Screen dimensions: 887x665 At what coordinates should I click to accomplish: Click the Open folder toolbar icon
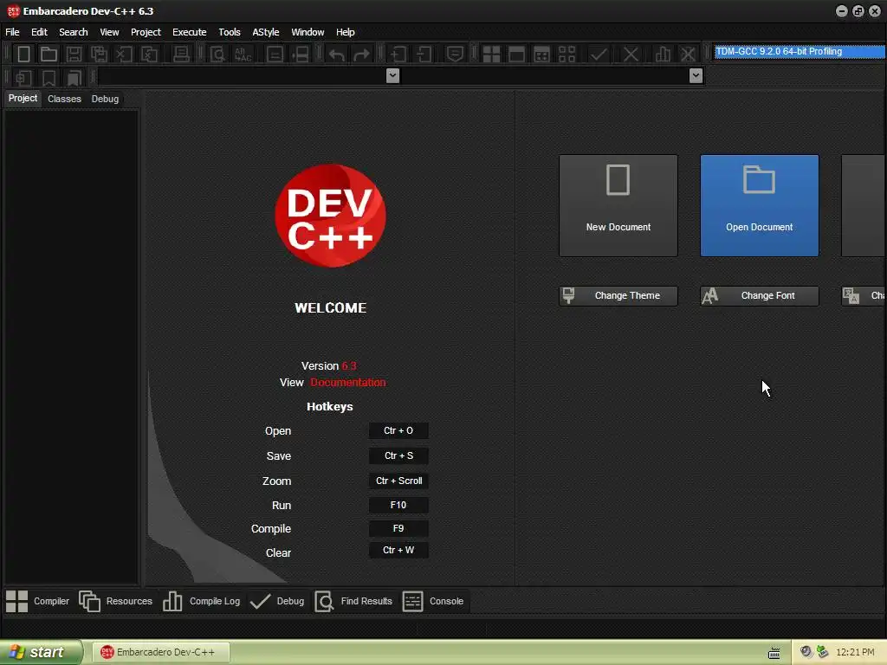[x=49, y=55]
